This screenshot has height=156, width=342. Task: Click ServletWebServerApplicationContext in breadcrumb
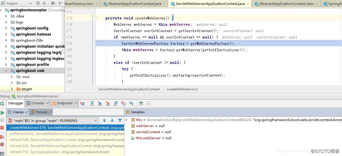[129, 89]
